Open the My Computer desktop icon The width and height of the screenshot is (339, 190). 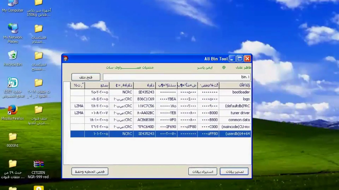click(13, 6)
